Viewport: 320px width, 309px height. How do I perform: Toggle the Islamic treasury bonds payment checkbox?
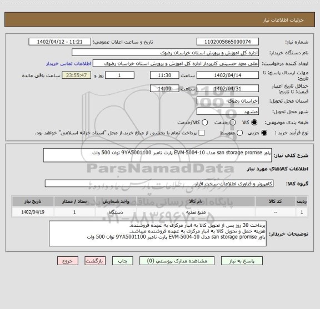202,133
